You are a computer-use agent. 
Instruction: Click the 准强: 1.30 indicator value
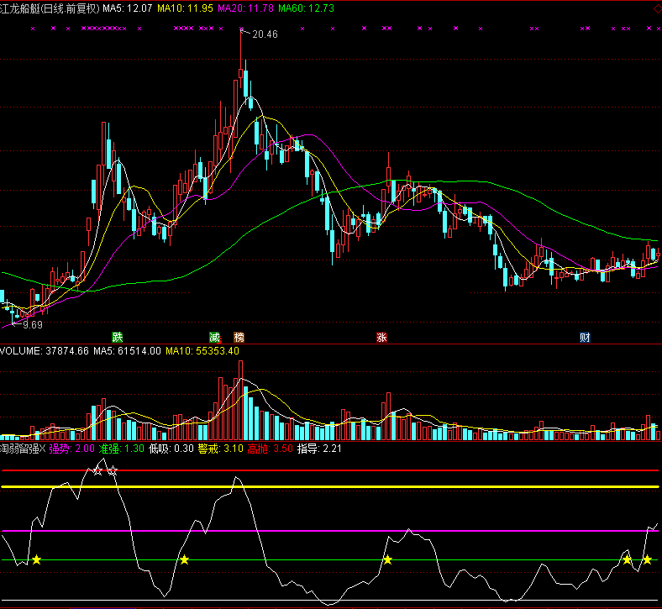coord(122,449)
